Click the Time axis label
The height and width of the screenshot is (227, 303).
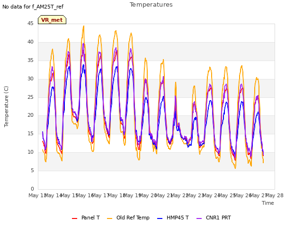[x=268, y=203]
